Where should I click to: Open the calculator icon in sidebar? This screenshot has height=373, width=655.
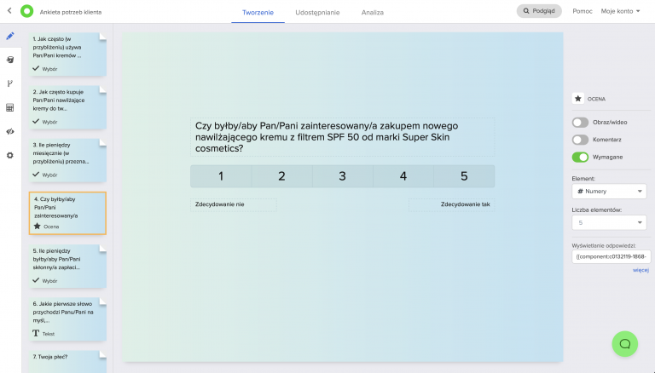(x=10, y=108)
